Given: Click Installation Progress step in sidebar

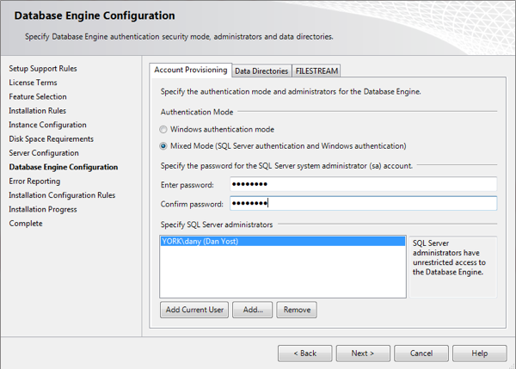Looking at the screenshot, I should (x=43, y=209).
